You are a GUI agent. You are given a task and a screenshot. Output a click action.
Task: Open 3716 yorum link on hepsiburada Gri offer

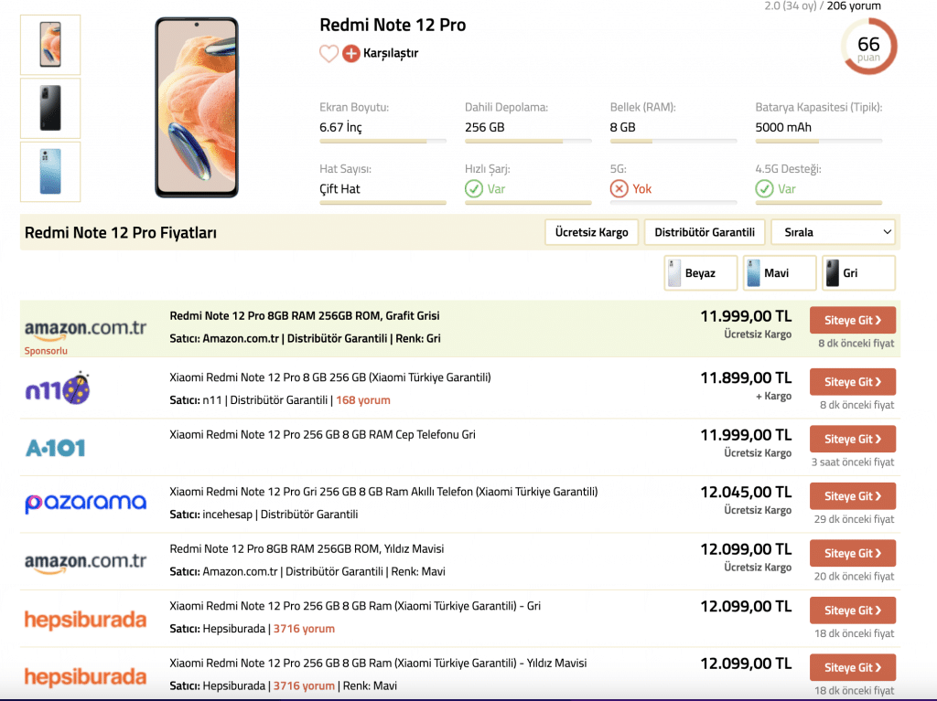304,629
